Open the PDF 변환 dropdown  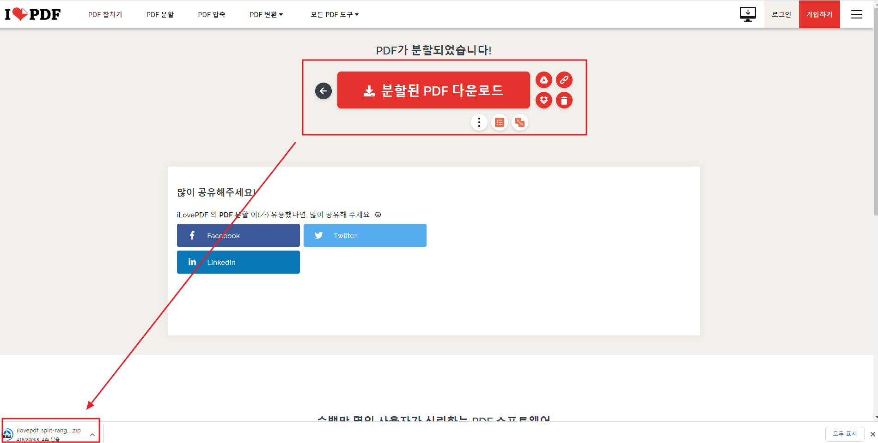pyautogui.click(x=266, y=14)
